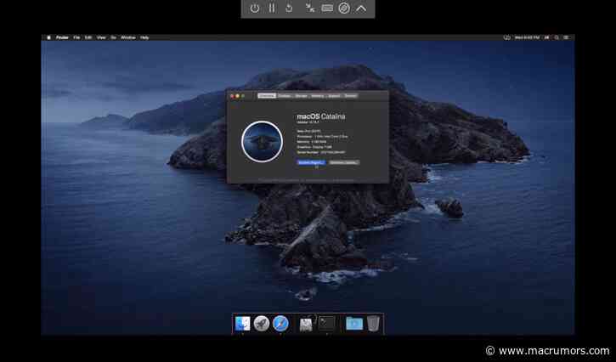Select the Overview tab

point(267,96)
